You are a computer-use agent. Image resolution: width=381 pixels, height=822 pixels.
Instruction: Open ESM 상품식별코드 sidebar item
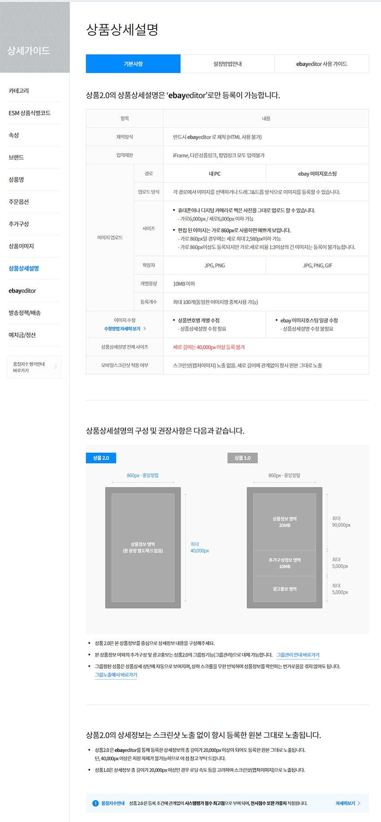pyautogui.click(x=30, y=113)
